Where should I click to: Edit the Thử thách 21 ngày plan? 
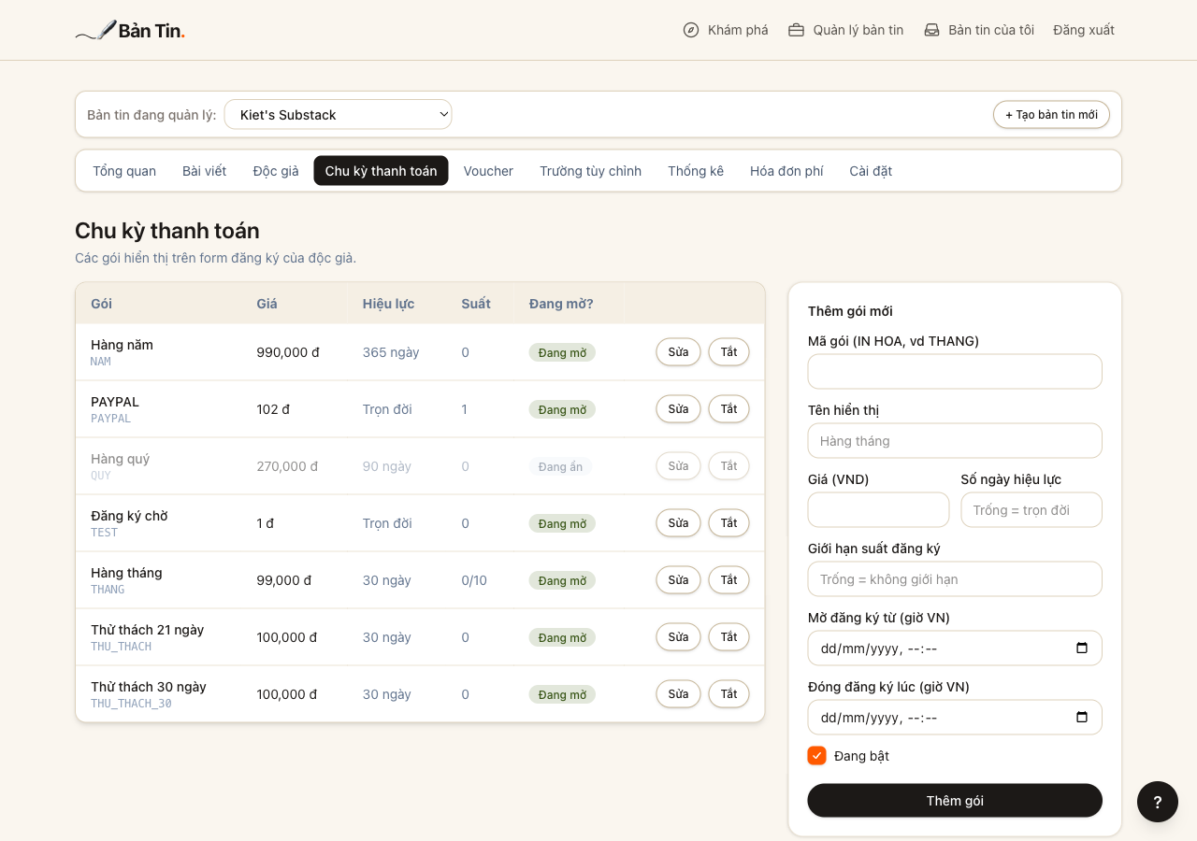pyautogui.click(x=678, y=637)
